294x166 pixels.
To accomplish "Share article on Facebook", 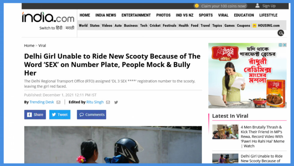I will click(x=35, y=115).
